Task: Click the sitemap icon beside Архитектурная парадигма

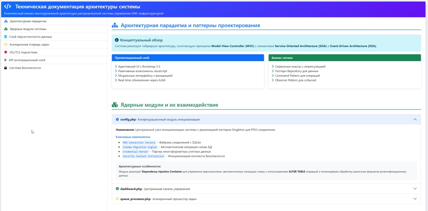Action: 6,21
